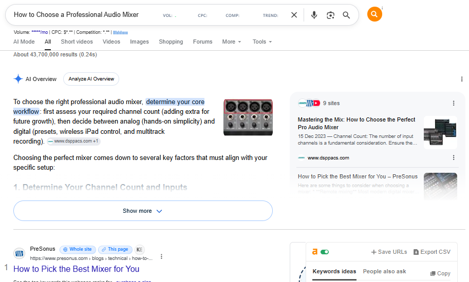Open the audio mixer image in AI Overview
The height and width of the screenshot is (282, 469).
tap(248, 117)
